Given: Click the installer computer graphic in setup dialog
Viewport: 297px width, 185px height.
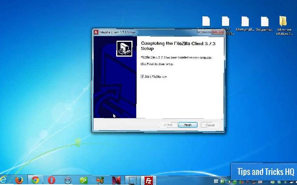Looking at the screenshot, I should 124,48.
